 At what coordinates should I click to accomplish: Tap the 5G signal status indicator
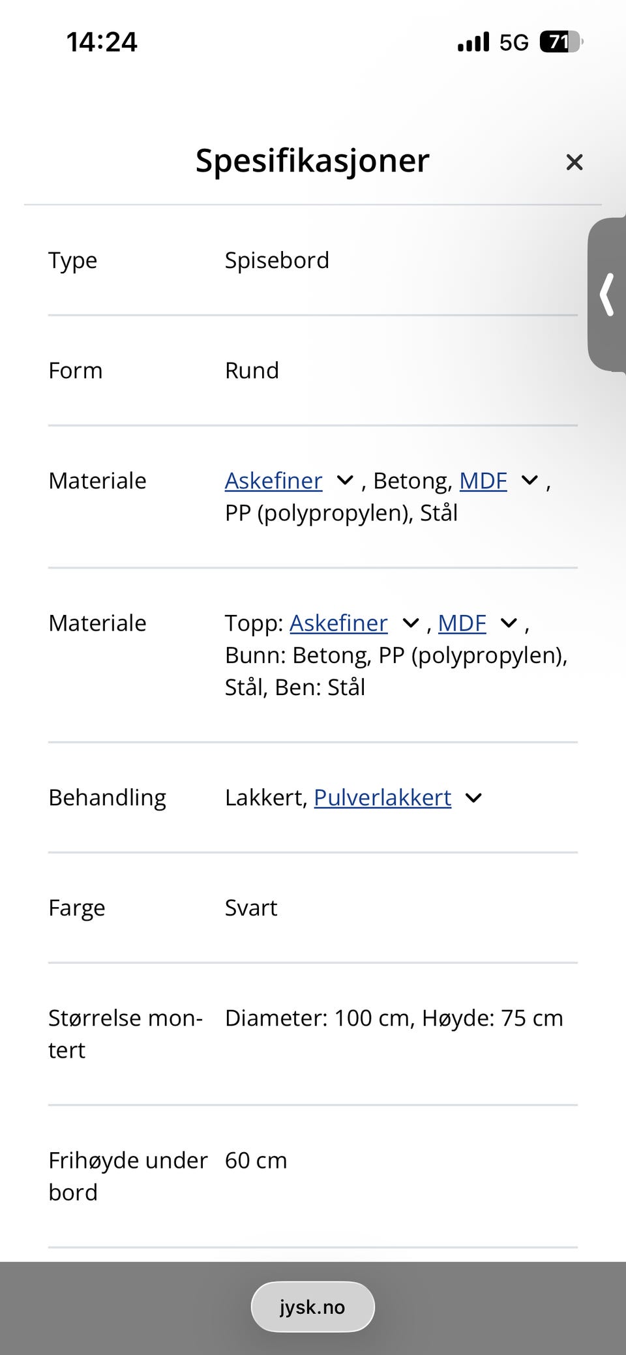(514, 42)
